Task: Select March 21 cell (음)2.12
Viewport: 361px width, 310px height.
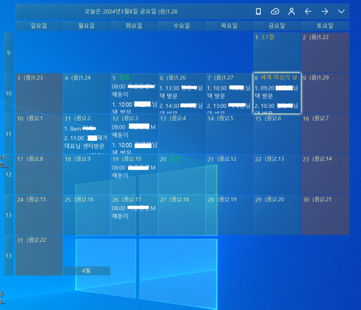Action: [229, 174]
